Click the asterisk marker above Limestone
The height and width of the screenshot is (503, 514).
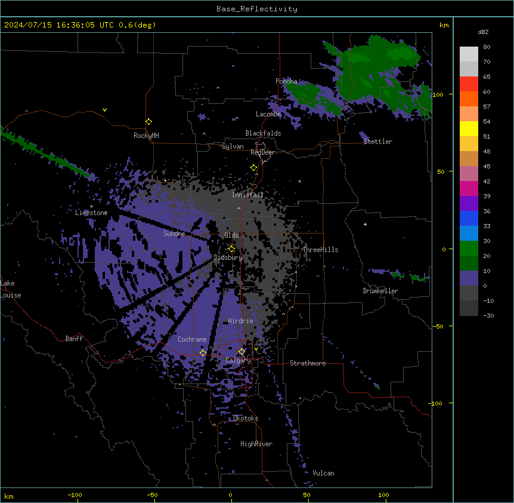point(91,207)
